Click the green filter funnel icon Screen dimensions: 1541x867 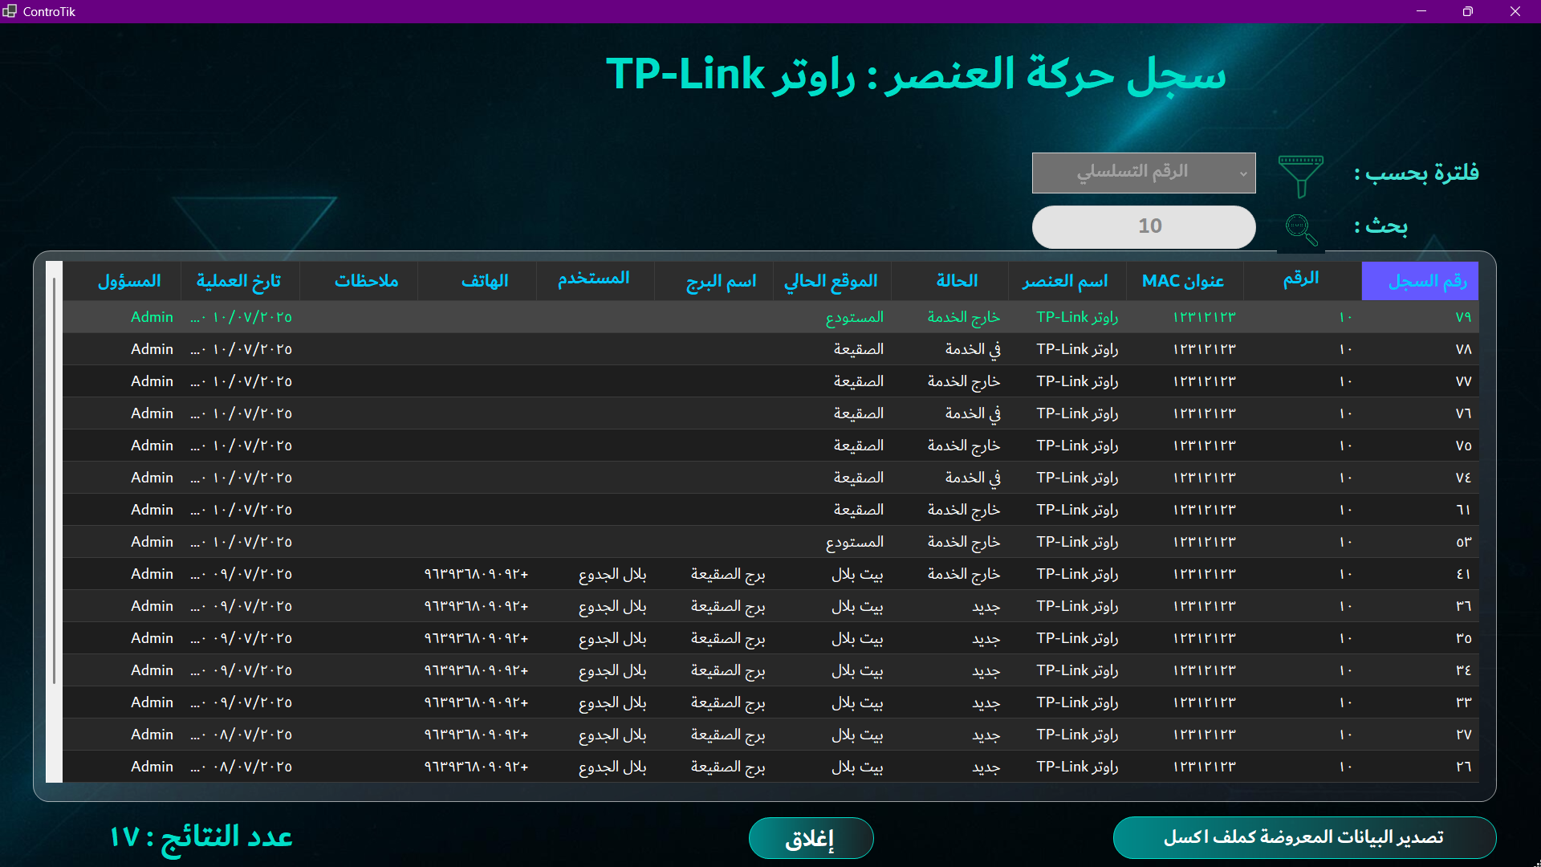click(x=1301, y=176)
